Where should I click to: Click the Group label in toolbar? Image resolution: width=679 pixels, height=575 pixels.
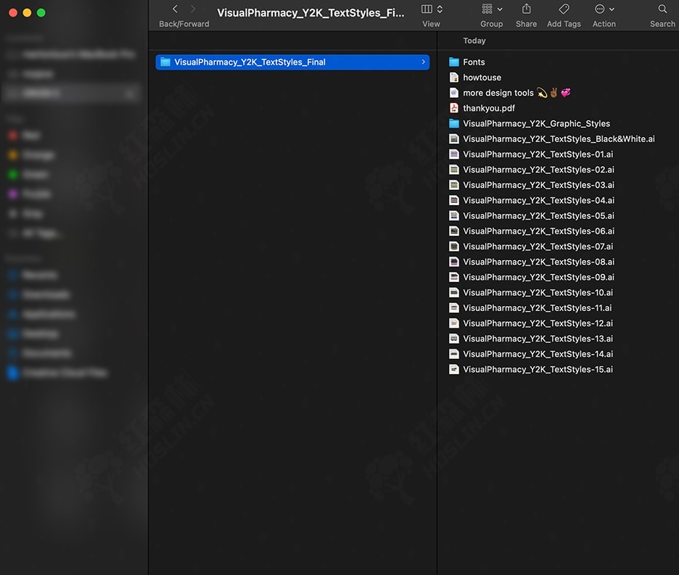[492, 24]
